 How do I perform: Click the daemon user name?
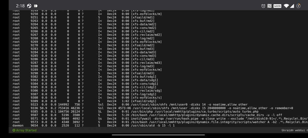tap(18, 125)
